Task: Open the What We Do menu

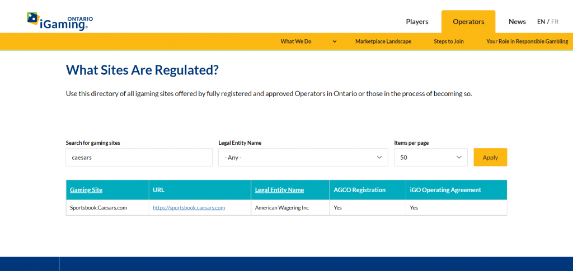Action: (x=296, y=41)
